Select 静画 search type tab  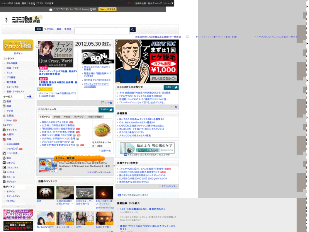59,29
